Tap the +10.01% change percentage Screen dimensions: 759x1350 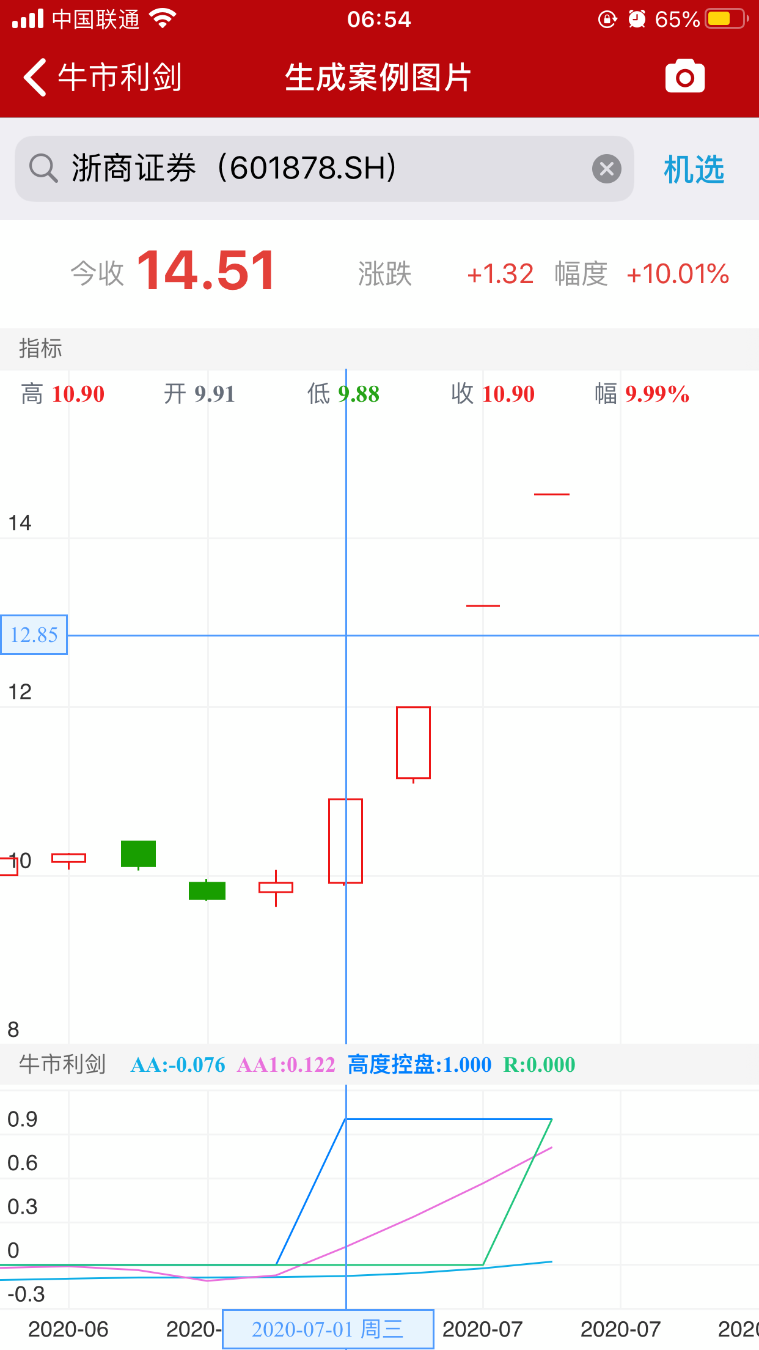coord(678,274)
